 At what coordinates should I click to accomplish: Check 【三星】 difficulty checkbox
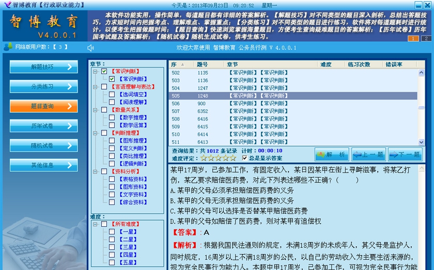tap(112, 247)
